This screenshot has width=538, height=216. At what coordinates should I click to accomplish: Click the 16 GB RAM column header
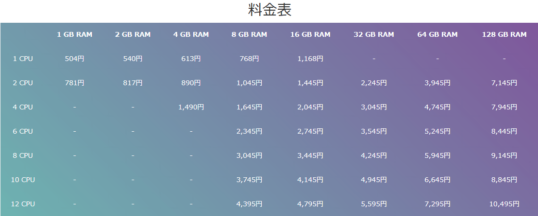310,34
